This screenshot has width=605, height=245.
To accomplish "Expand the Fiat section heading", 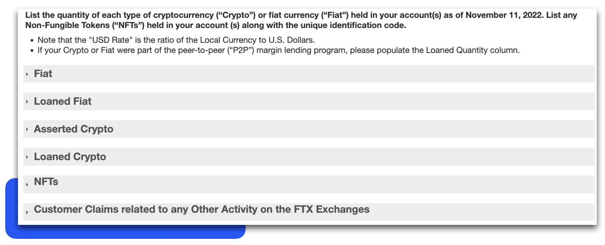I will pyautogui.click(x=43, y=74).
